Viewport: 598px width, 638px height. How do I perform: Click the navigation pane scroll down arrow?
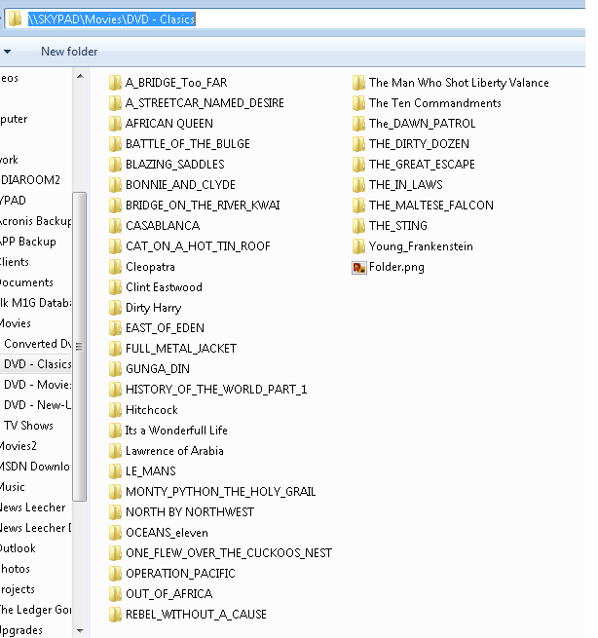(x=80, y=630)
